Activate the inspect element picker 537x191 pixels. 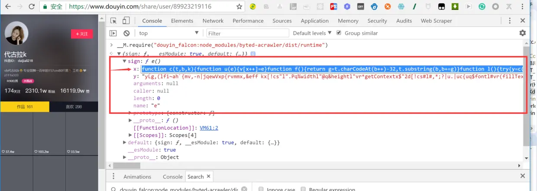click(x=113, y=21)
